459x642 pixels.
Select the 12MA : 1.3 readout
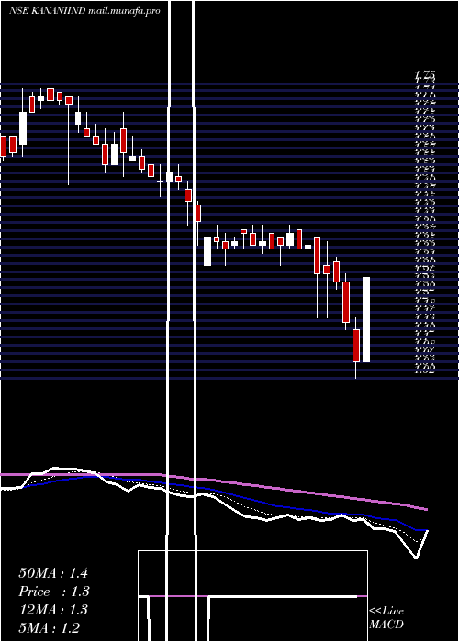click(x=53, y=610)
